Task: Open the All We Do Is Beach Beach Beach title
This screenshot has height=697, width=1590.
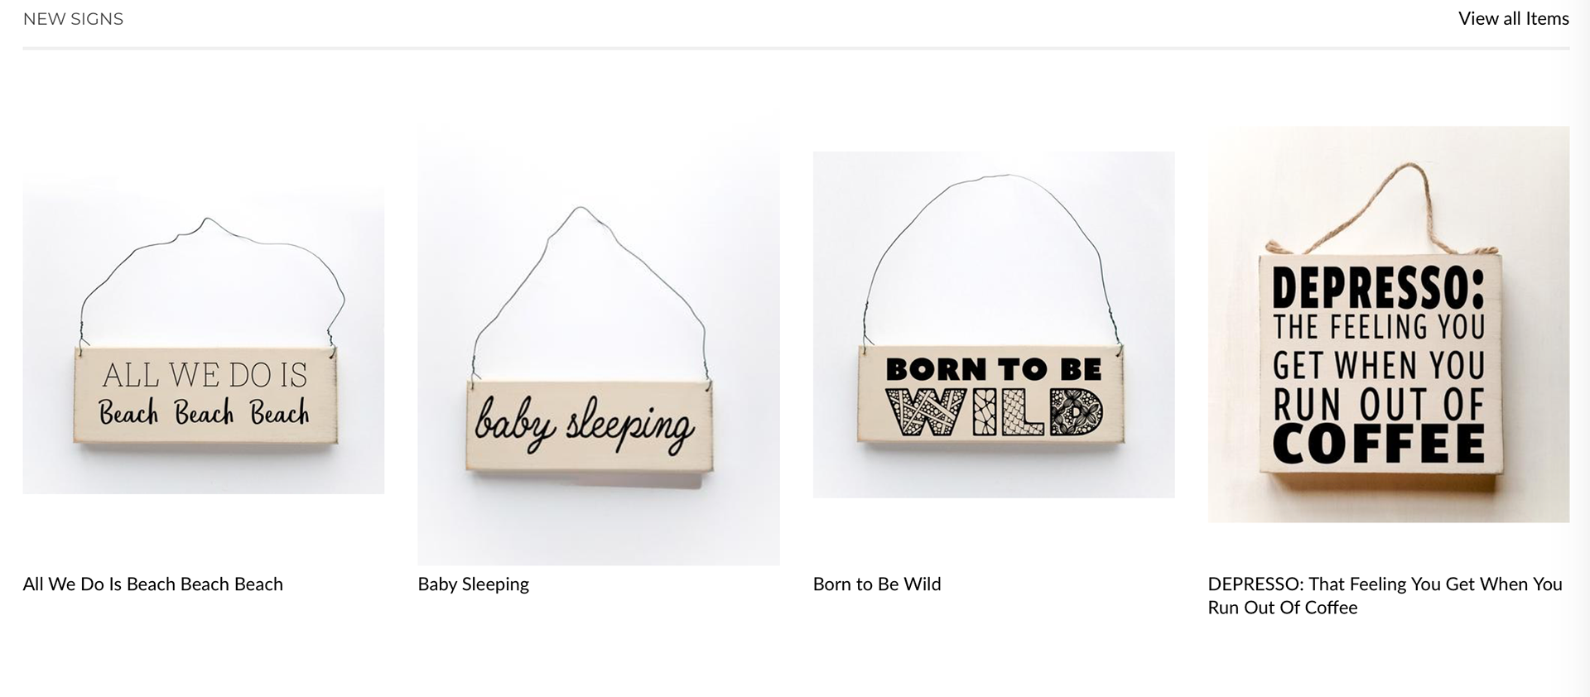Action: click(x=153, y=584)
